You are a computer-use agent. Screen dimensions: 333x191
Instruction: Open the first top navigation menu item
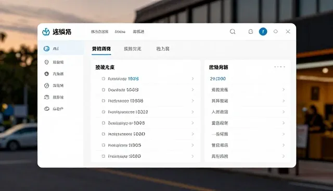[x=99, y=32]
